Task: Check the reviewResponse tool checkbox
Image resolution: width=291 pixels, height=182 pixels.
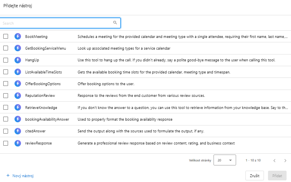Action: (x=6, y=143)
